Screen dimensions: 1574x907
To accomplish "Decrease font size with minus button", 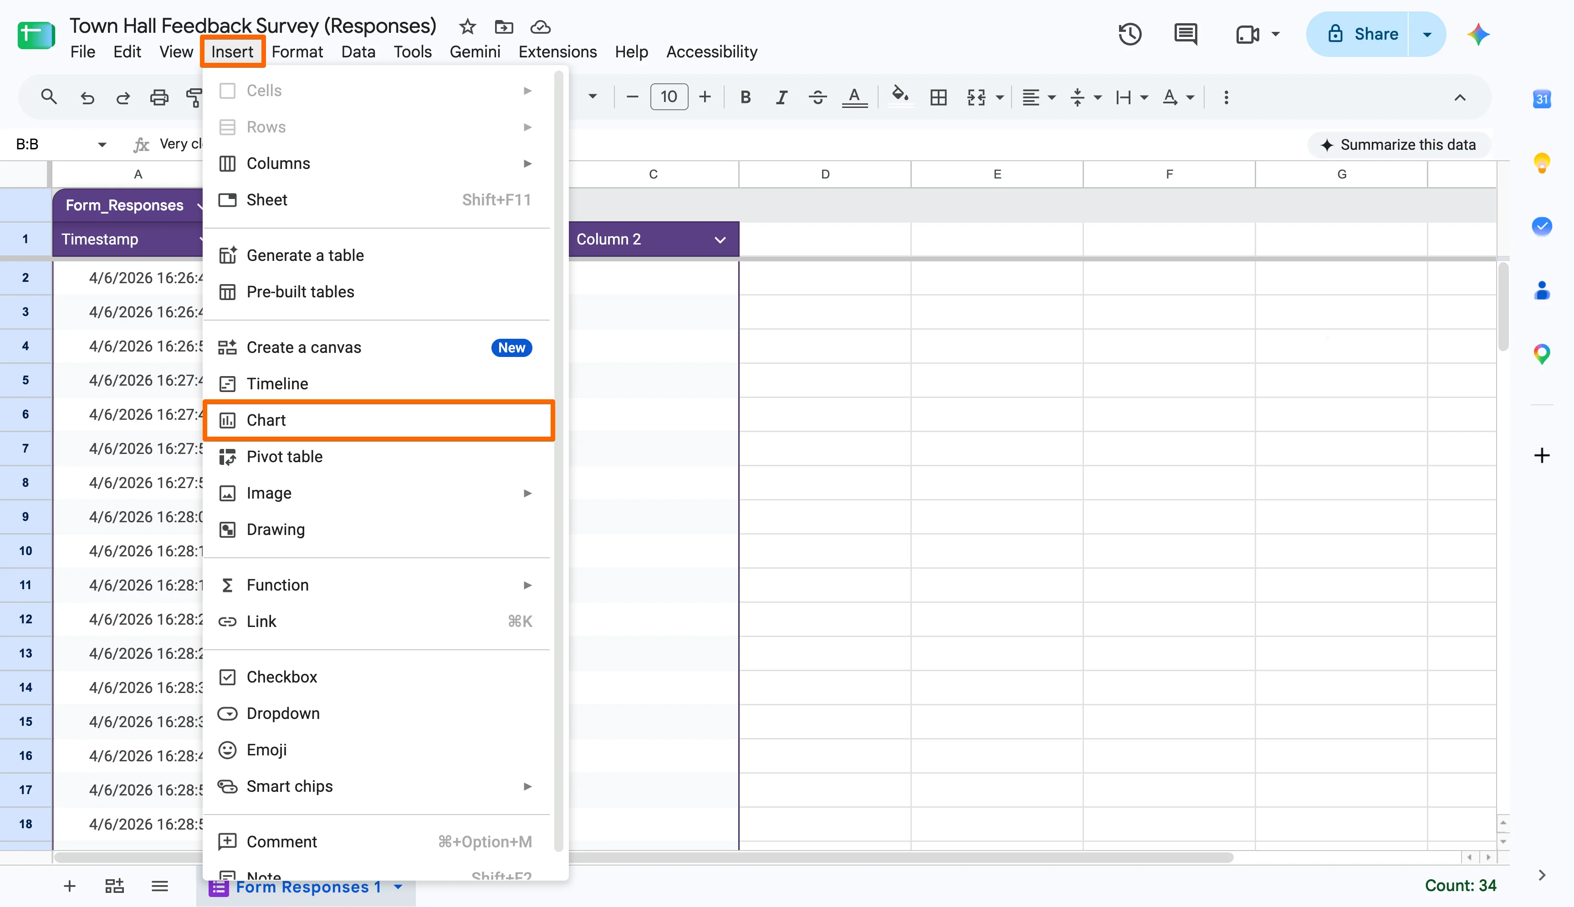I will point(632,97).
